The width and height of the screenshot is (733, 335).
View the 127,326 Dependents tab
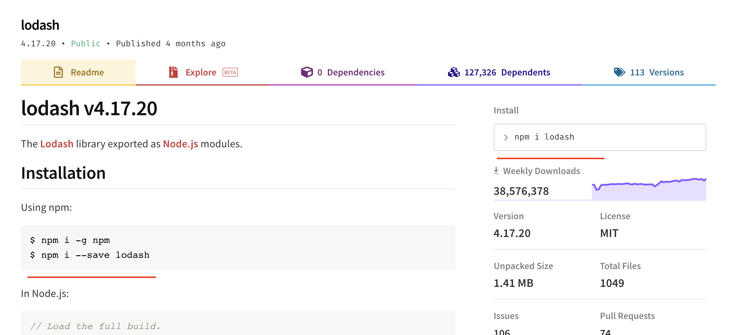pos(507,72)
